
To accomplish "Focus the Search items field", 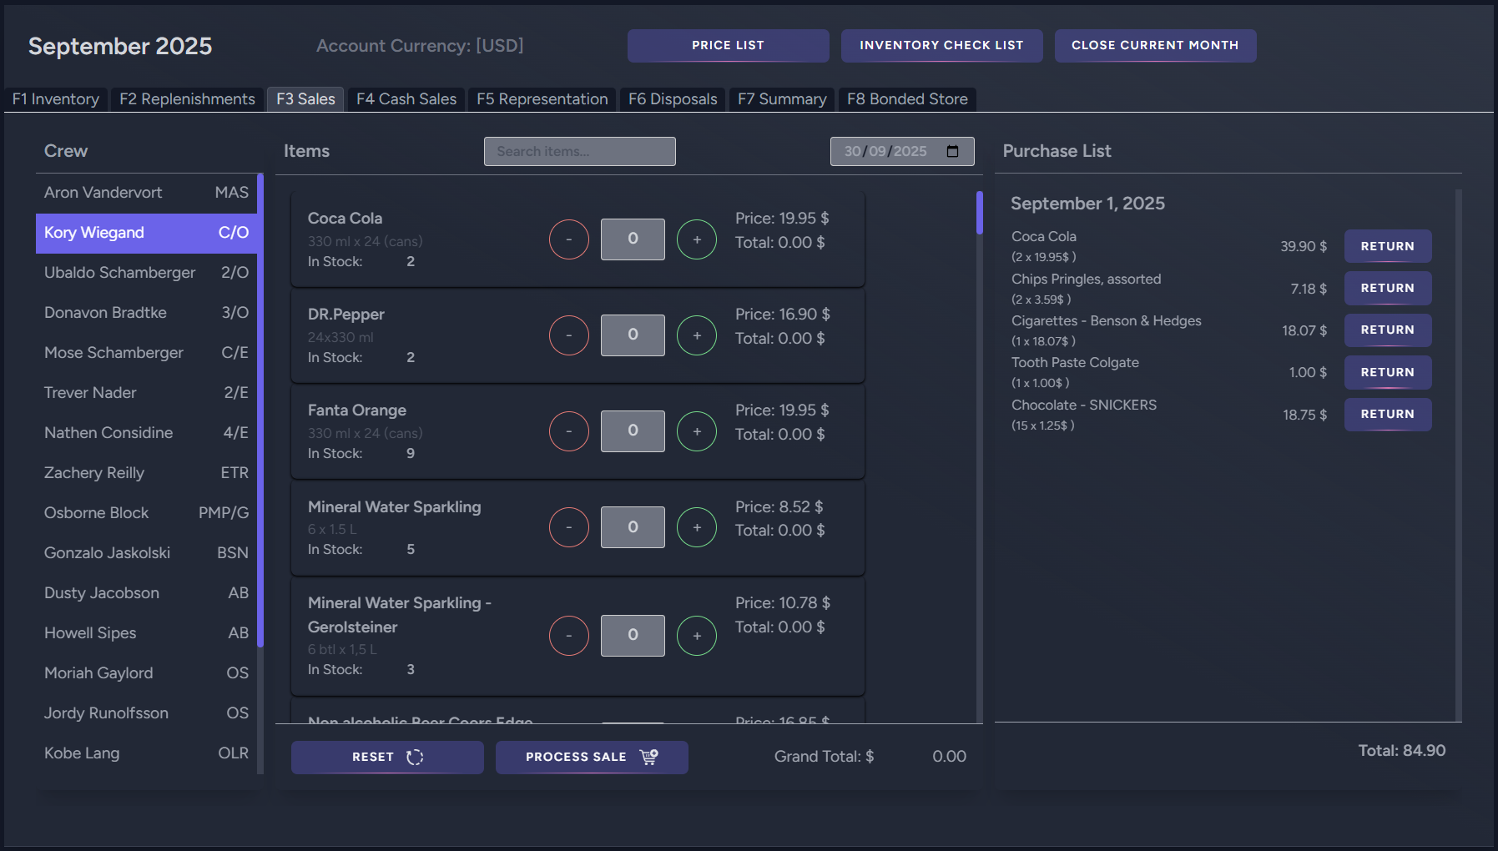I will 579,151.
